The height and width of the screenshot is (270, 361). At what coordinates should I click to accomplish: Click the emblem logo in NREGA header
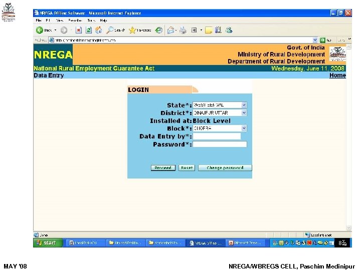337,54
